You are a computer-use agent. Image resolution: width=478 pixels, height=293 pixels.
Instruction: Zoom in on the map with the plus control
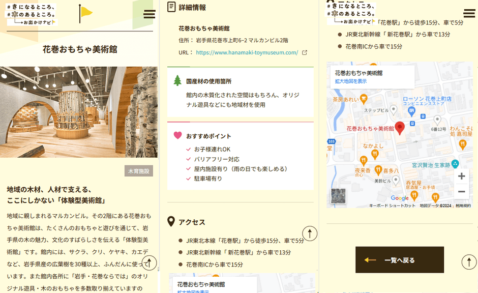[x=461, y=177]
